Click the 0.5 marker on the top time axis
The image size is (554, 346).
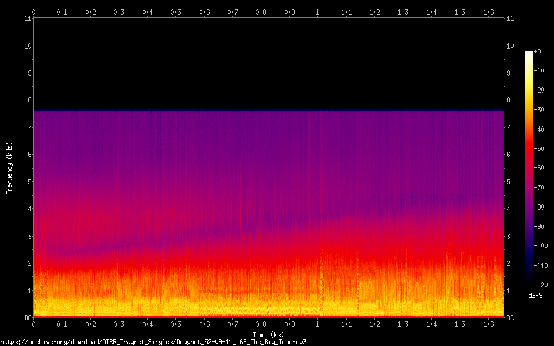176,12
